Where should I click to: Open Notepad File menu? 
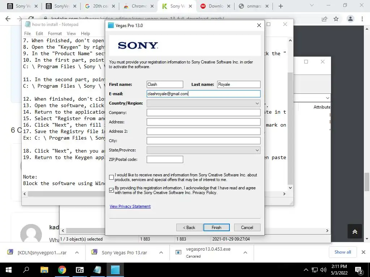tap(27, 34)
